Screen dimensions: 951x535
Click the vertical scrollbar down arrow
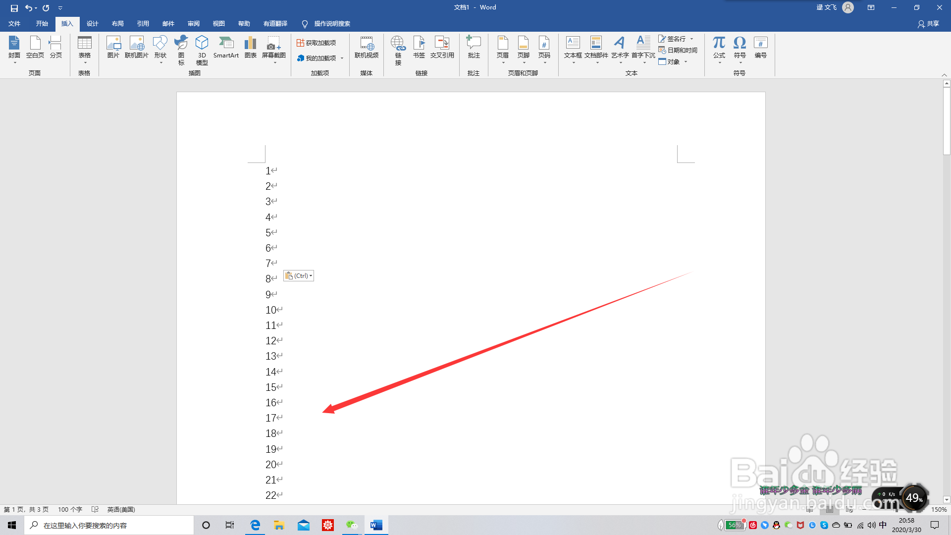click(947, 500)
